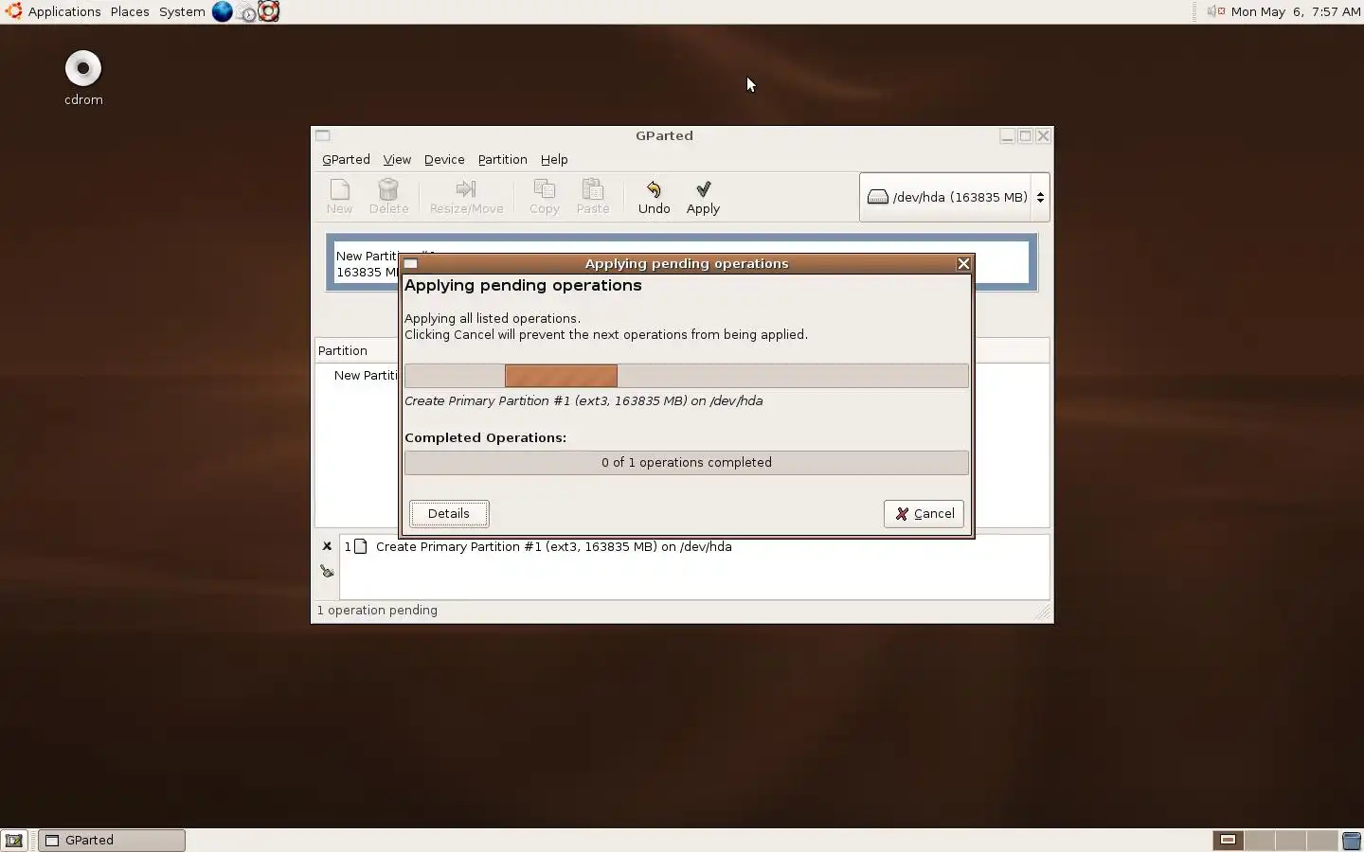Click the GParted window menu icon in titlebar
The image size is (1364, 852).
click(x=323, y=135)
